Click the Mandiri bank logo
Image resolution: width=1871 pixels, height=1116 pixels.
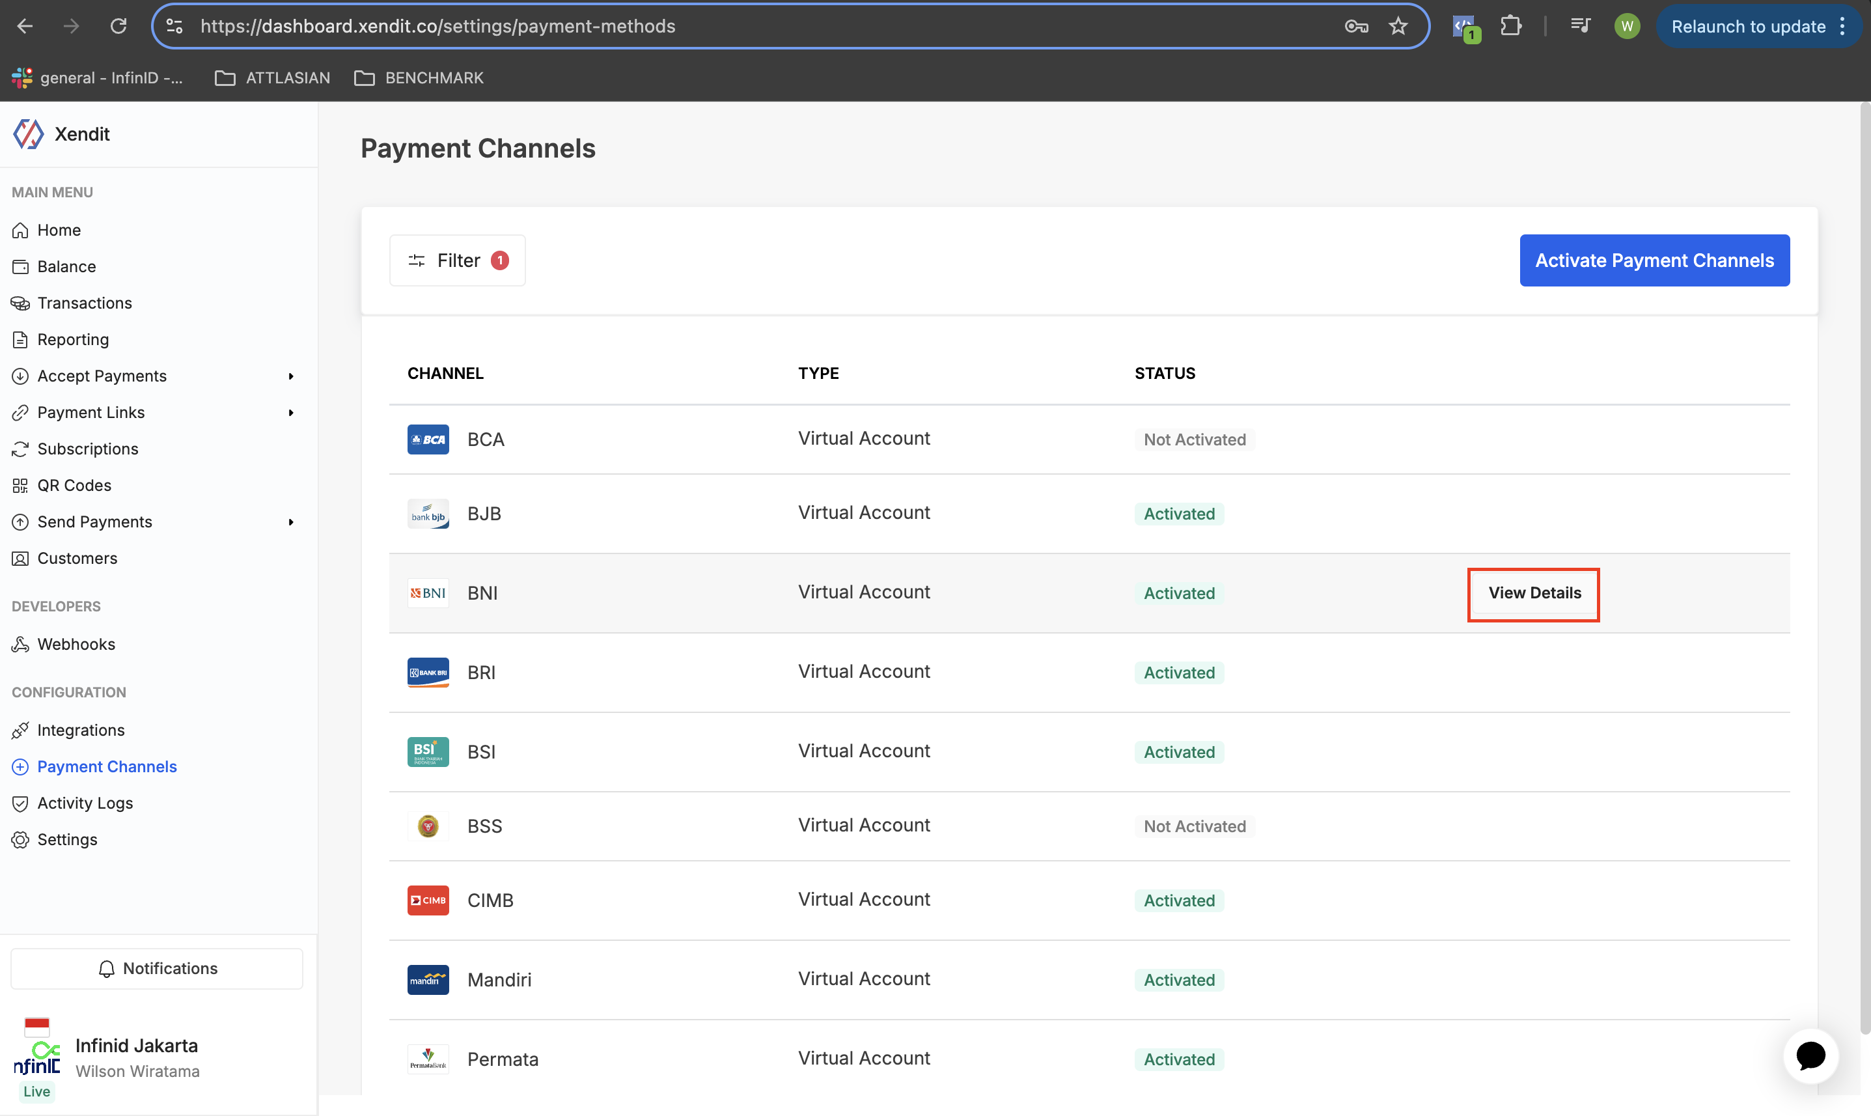(428, 980)
